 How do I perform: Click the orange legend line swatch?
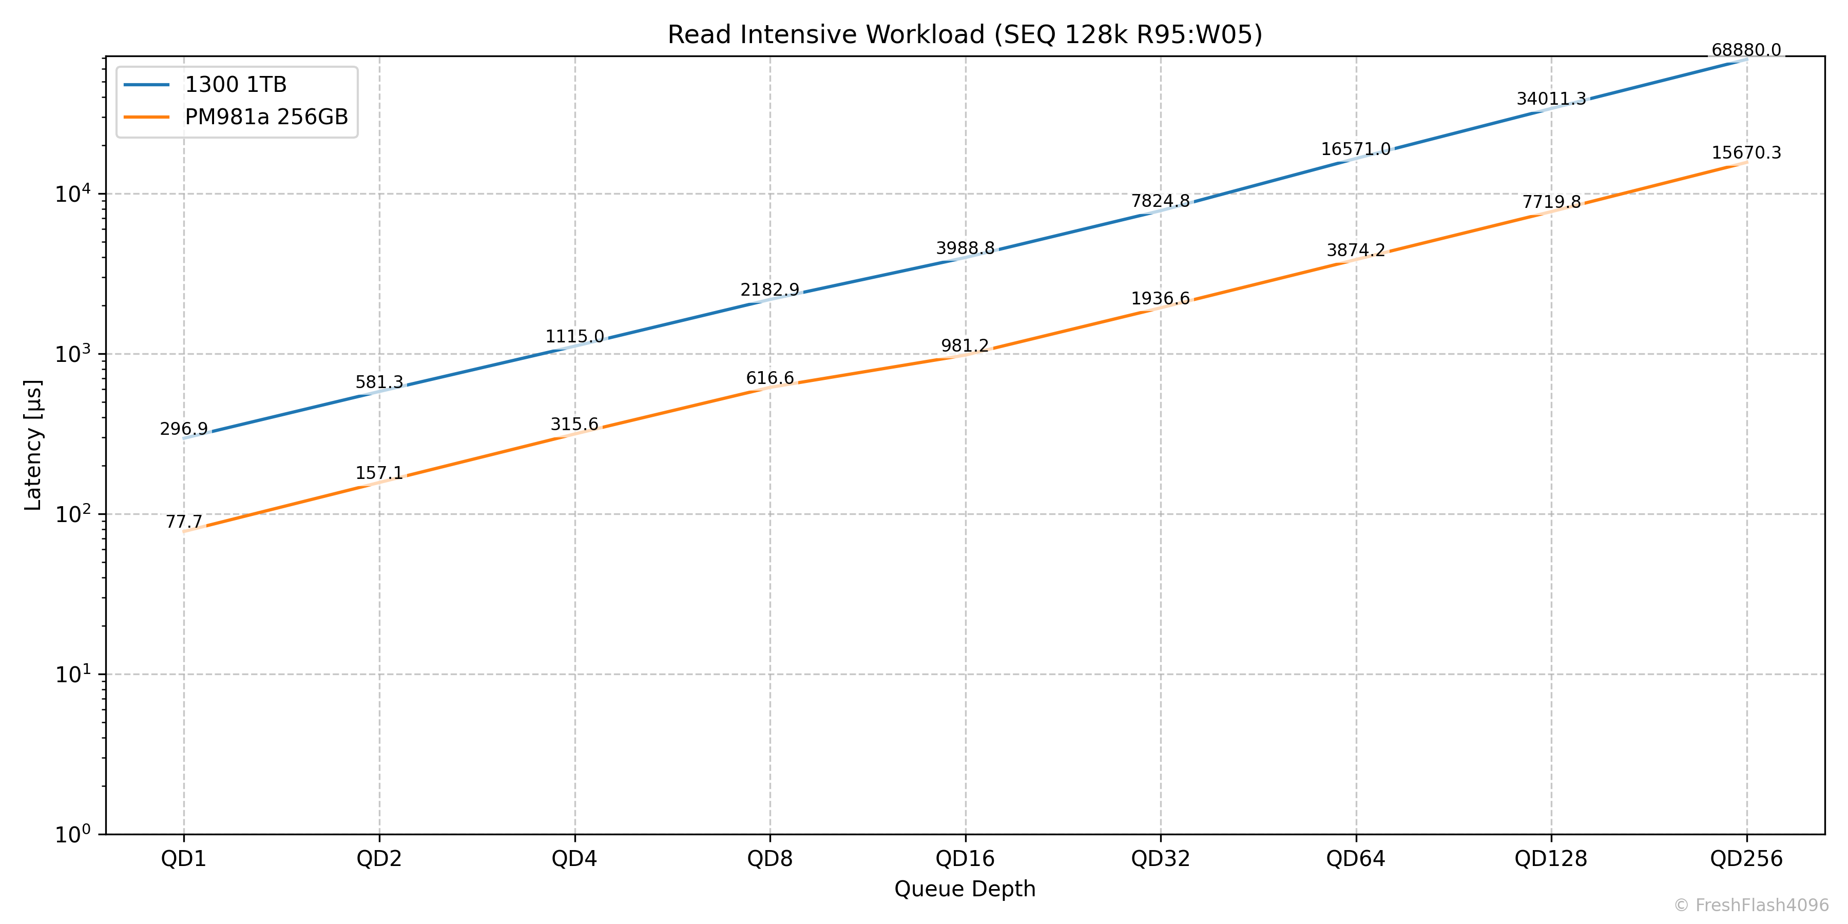[x=146, y=117]
